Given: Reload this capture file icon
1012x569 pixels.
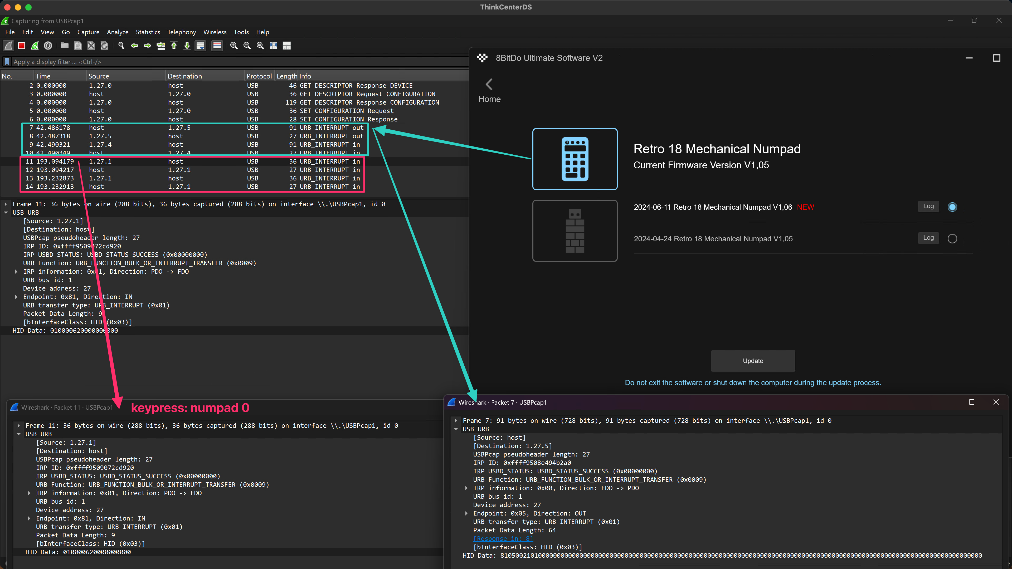Looking at the screenshot, I should 104,46.
